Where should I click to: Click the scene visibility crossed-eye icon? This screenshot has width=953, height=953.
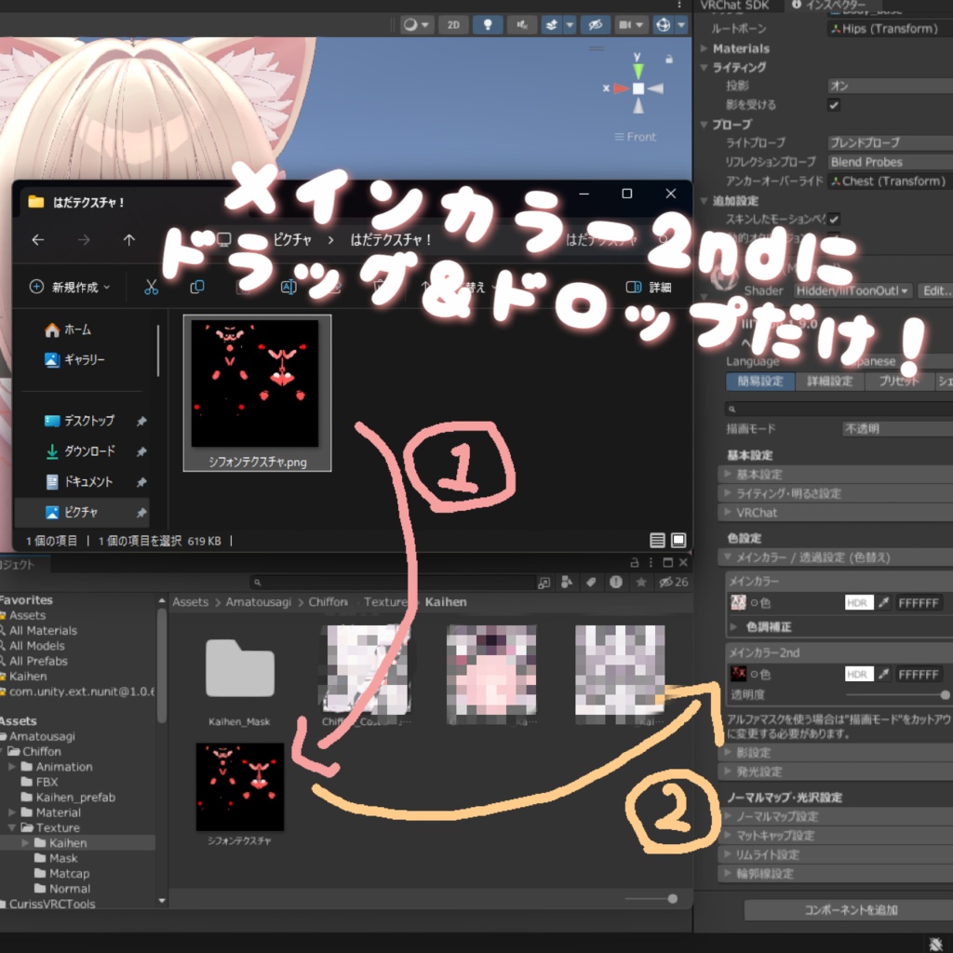(596, 25)
